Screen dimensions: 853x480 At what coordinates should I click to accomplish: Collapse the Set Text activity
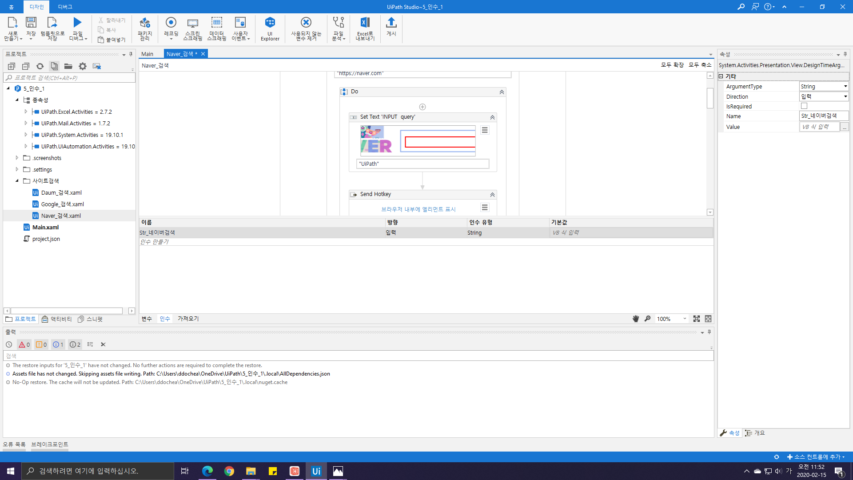click(492, 117)
